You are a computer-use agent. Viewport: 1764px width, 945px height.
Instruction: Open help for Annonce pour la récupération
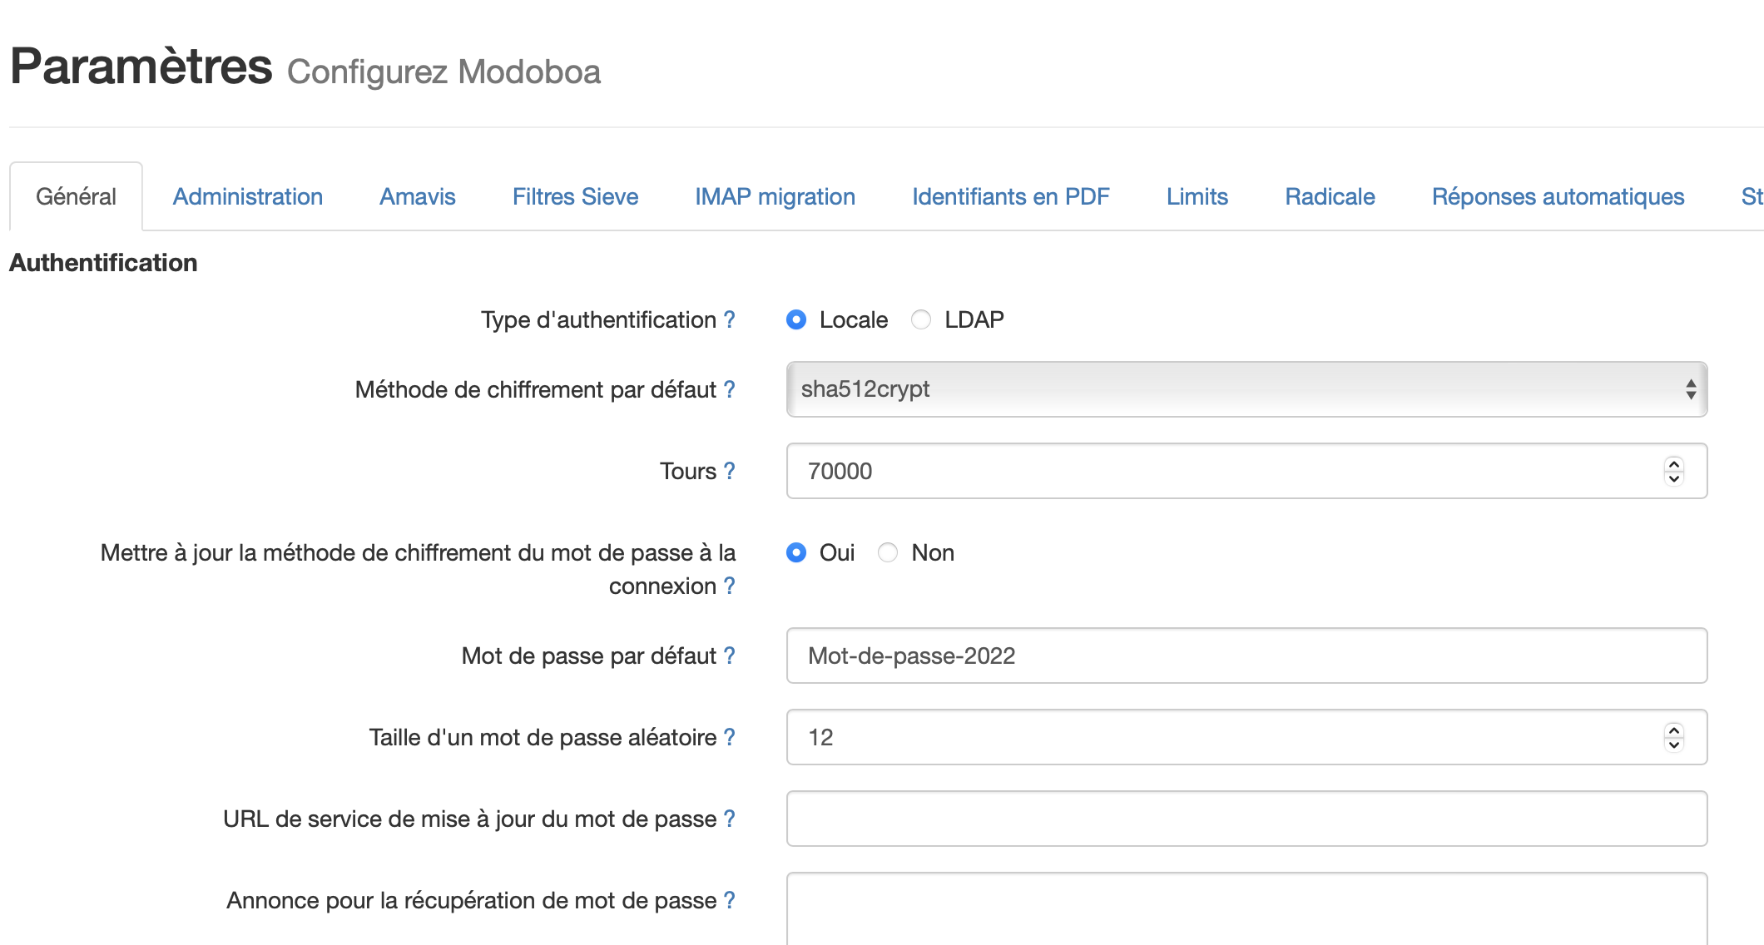729,900
